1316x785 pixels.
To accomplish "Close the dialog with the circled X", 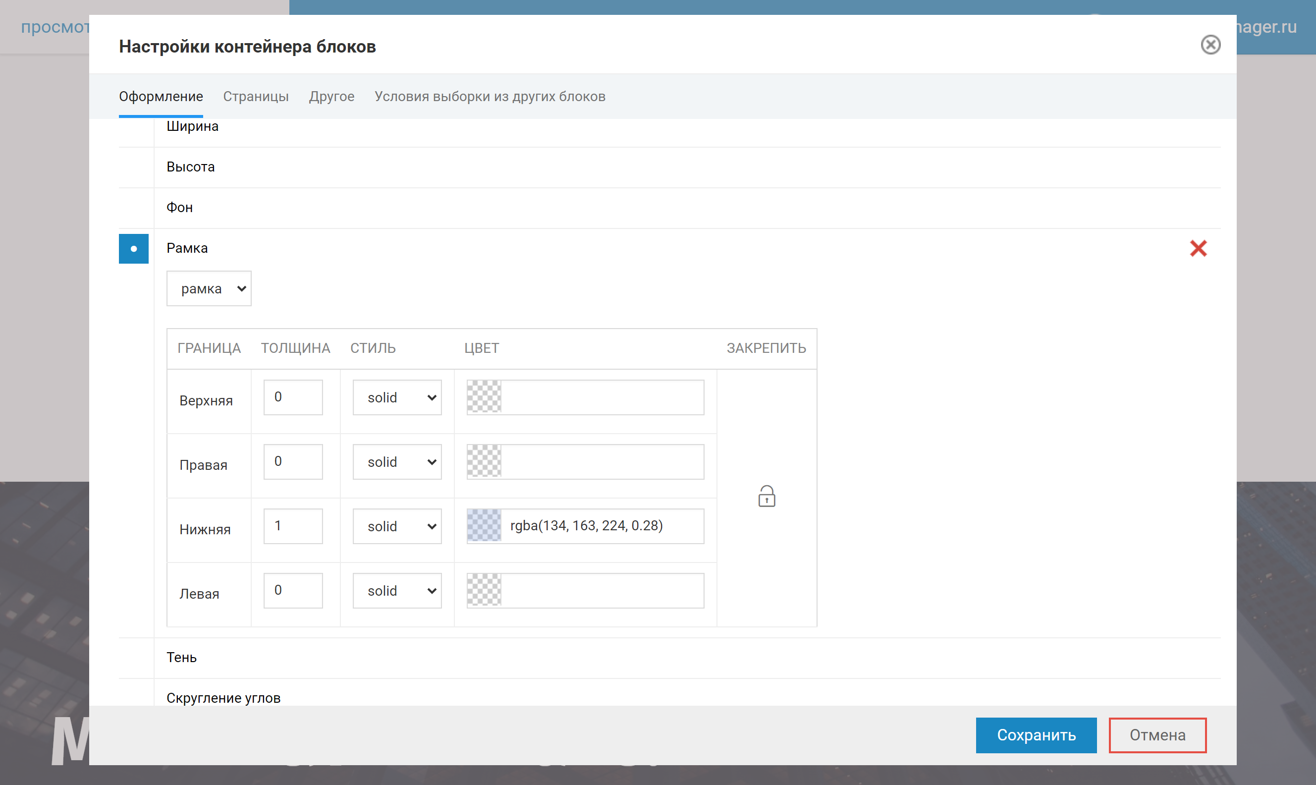I will pyautogui.click(x=1210, y=45).
